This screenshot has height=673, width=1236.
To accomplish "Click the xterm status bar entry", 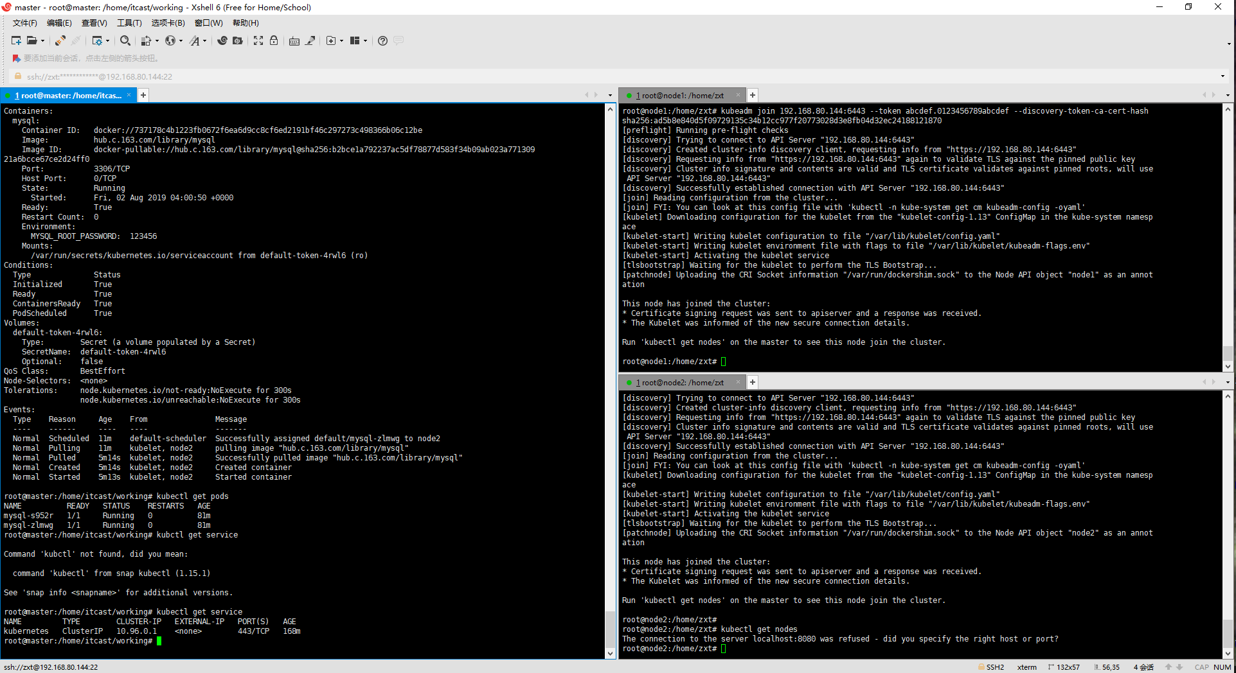I will [x=1026, y=667].
